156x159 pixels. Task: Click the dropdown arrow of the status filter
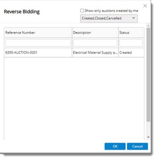click(133, 18)
